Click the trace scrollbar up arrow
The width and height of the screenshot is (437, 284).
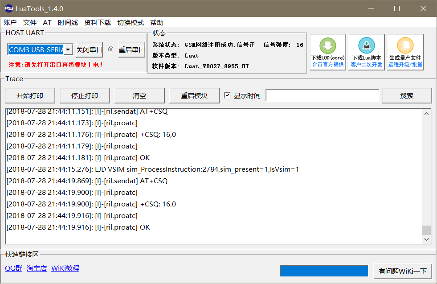point(426,114)
